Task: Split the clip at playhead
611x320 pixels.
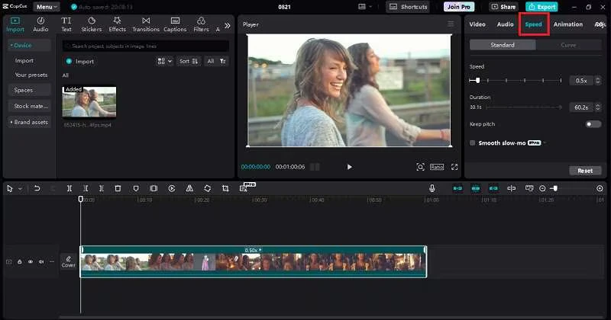Action: click(x=70, y=189)
